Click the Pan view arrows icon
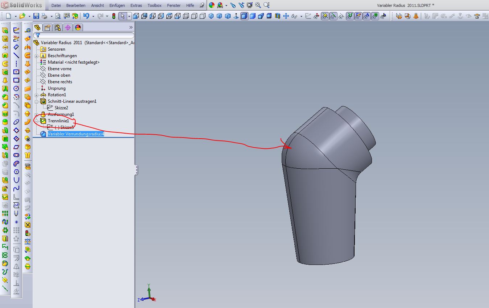Viewport: 489px width, 308px height. point(286,16)
